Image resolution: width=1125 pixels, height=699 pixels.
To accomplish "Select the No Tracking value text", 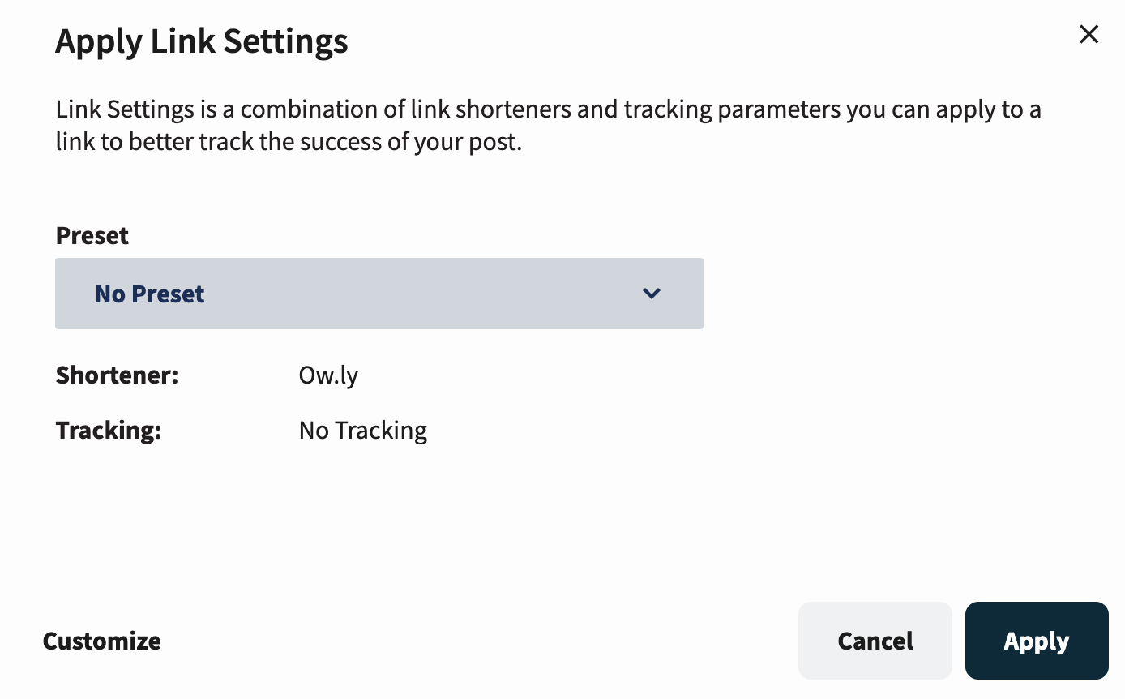I will [x=362, y=430].
